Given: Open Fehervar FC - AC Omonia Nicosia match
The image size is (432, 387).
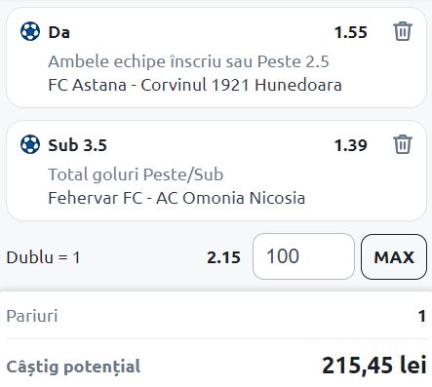Looking at the screenshot, I should pos(177,198).
